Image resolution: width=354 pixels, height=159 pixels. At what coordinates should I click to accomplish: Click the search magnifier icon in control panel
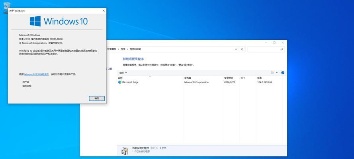[282, 49]
